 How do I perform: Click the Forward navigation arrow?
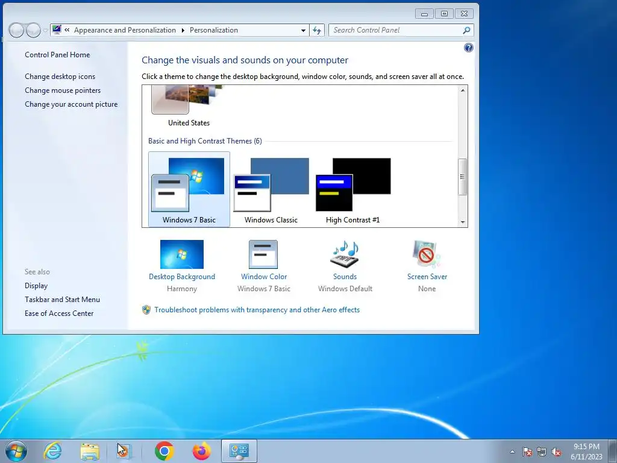(33, 30)
